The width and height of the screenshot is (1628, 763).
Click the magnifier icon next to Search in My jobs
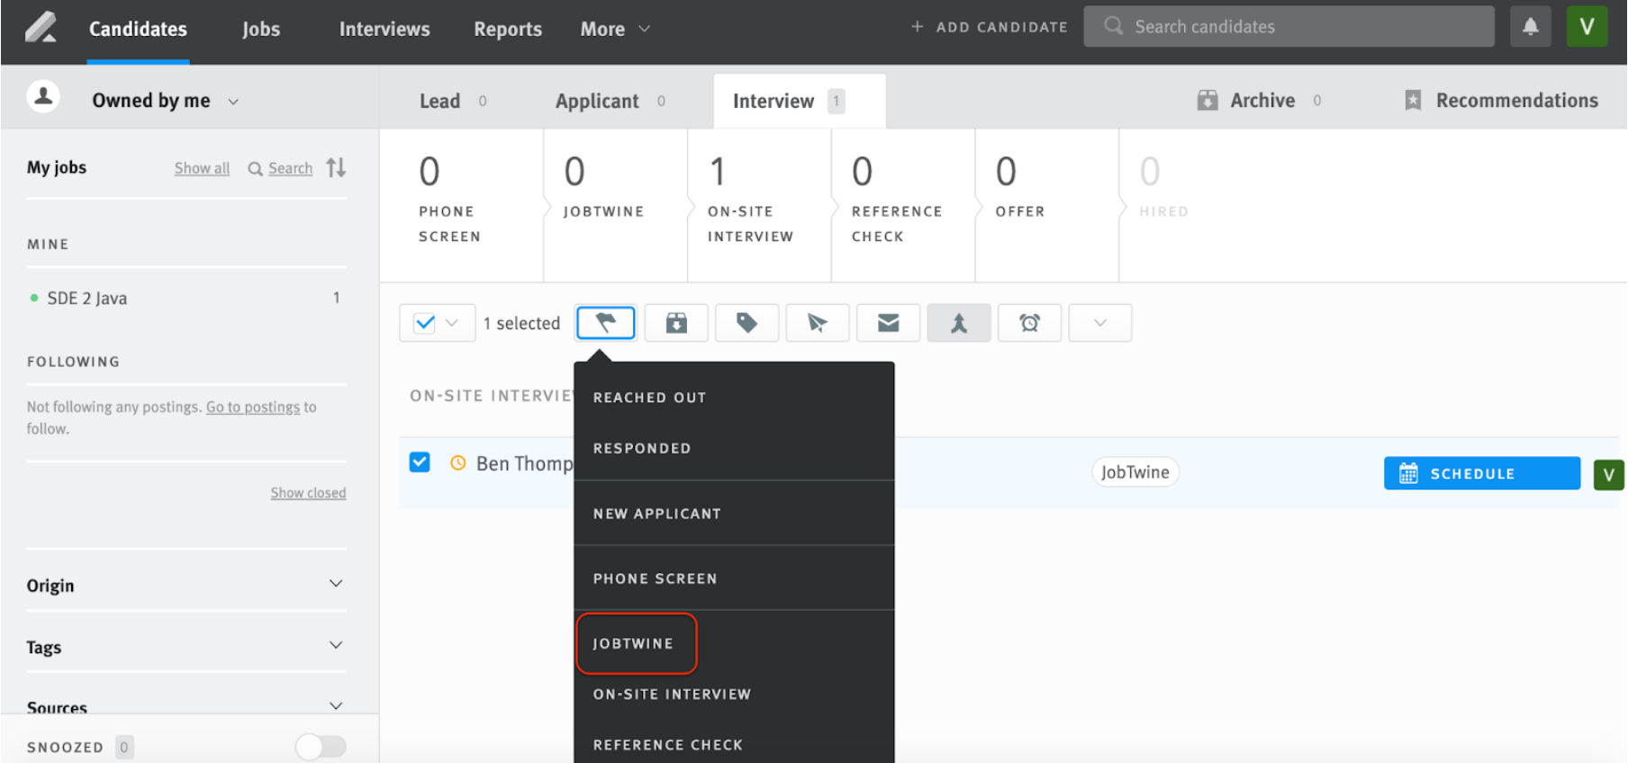(x=256, y=169)
